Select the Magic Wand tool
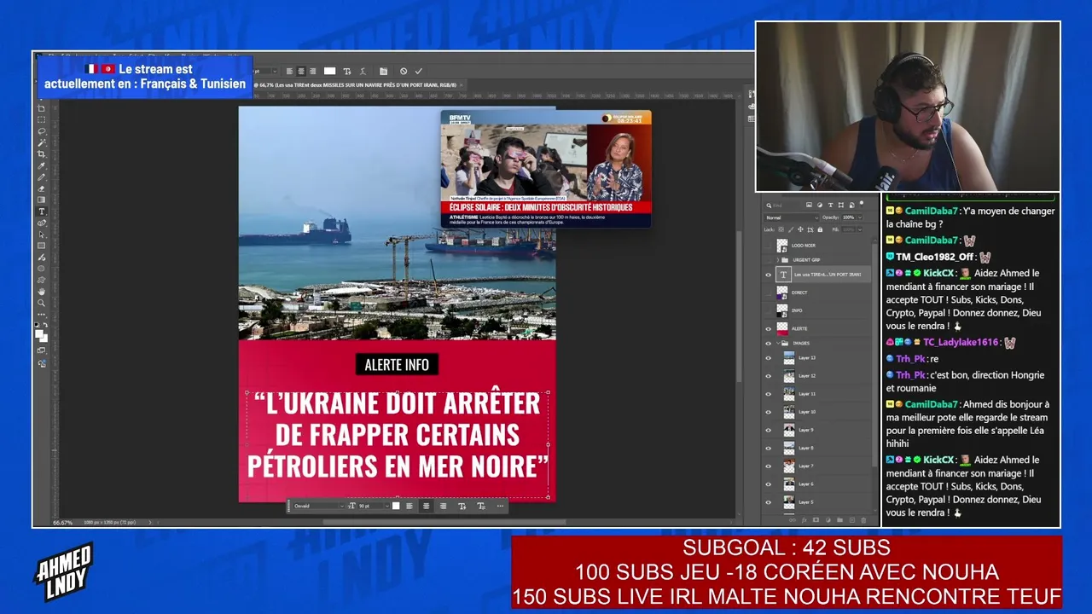Image resolution: width=1092 pixels, height=614 pixels. tap(41, 143)
